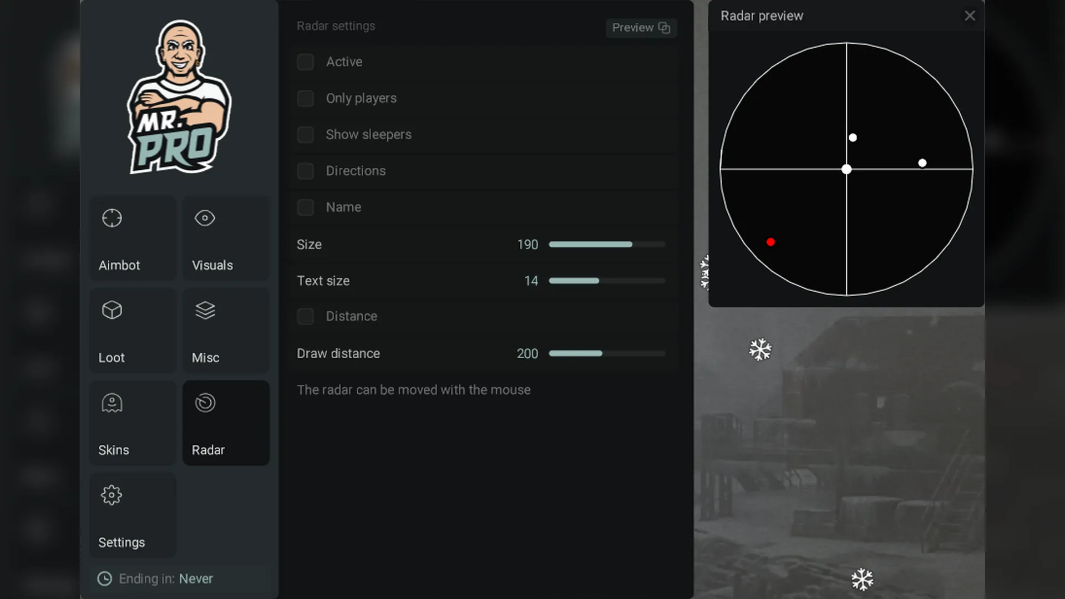Open Settings via the gear icon
This screenshot has height=599, width=1065.
click(111, 495)
